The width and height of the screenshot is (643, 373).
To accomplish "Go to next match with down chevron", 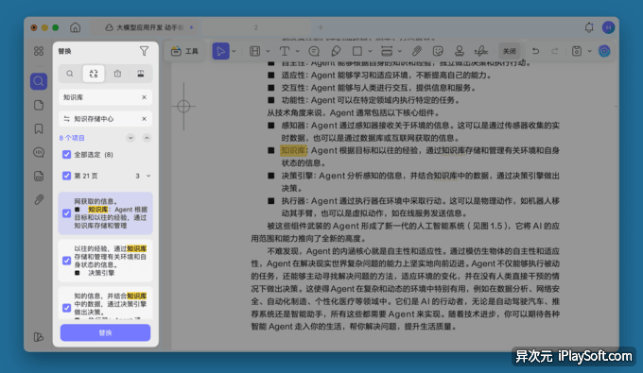I will (130, 138).
